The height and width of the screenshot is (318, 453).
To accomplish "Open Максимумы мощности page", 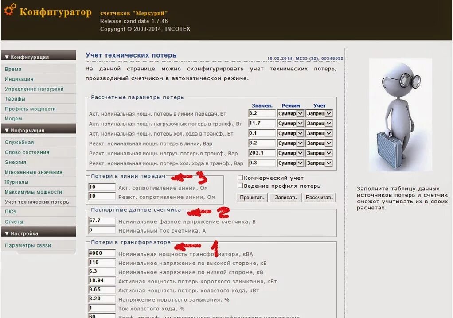I will [x=39, y=192].
